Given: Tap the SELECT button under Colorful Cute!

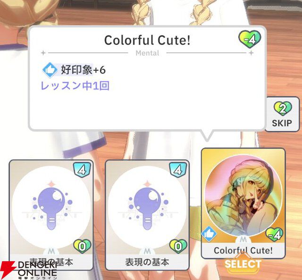Looking at the screenshot, I should click(x=243, y=264).
